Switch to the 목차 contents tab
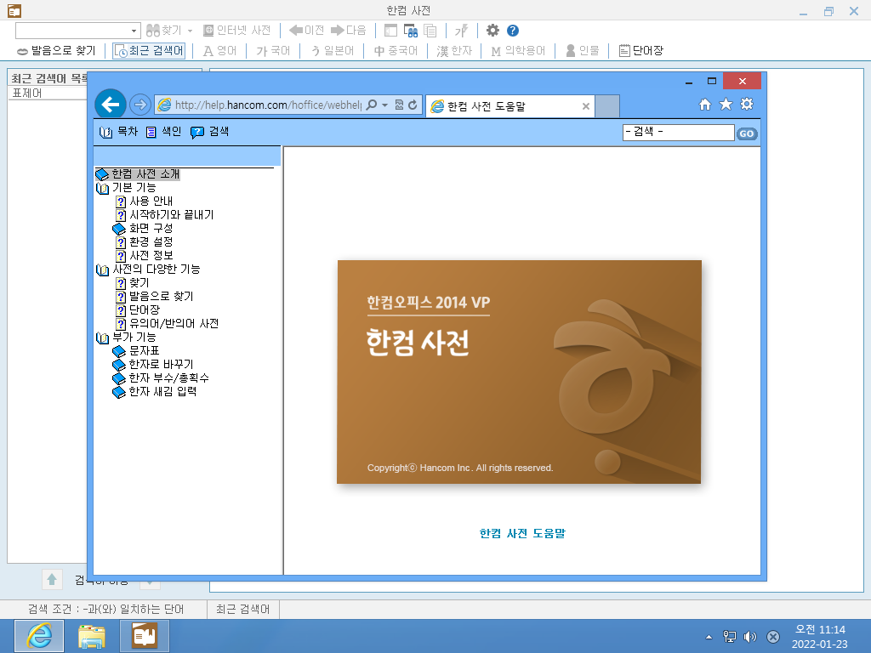Screen dimensions: 871x653 [x=118, y=132]
